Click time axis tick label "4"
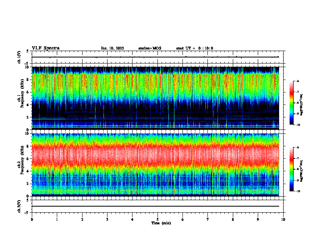 point(133,219)
